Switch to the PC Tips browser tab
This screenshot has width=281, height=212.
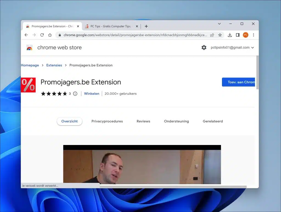coord(111,26)
